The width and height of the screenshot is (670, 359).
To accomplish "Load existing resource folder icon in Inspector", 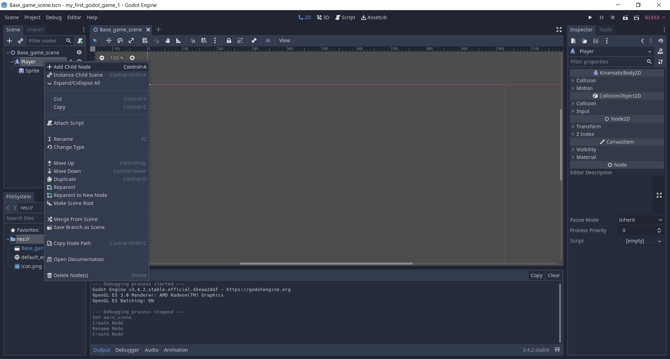I will [585, 41].
